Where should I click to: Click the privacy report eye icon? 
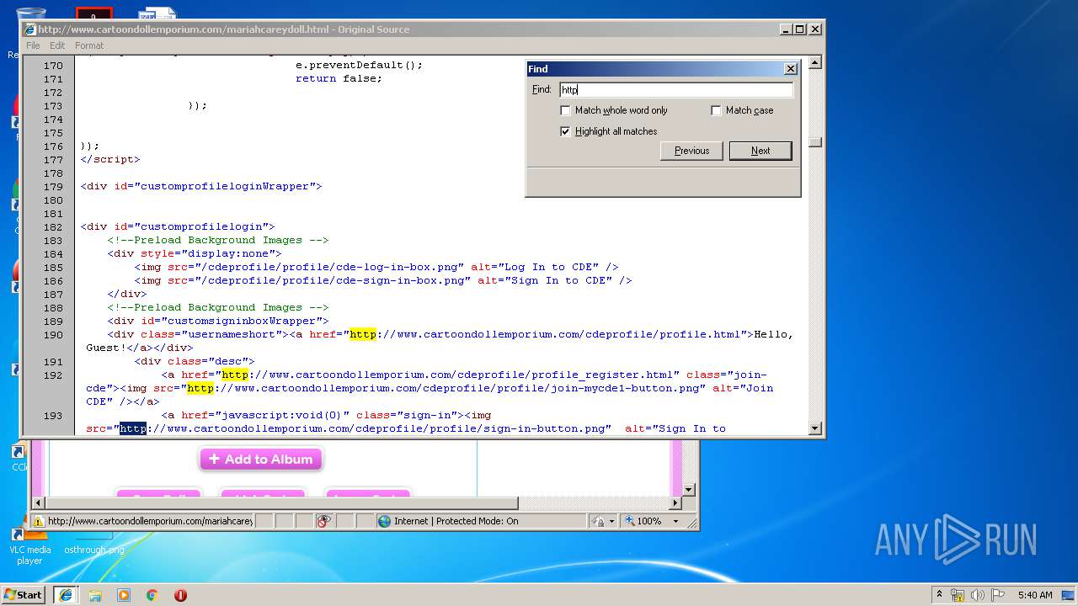323,521
